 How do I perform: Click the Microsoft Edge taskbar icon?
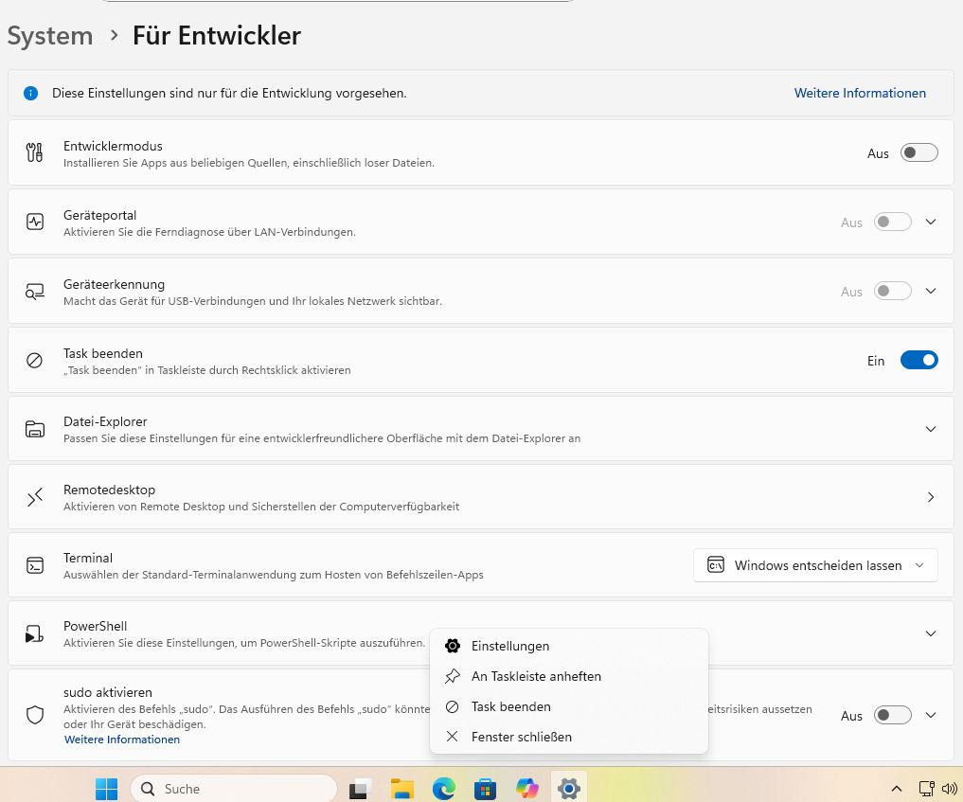[444, 788]
